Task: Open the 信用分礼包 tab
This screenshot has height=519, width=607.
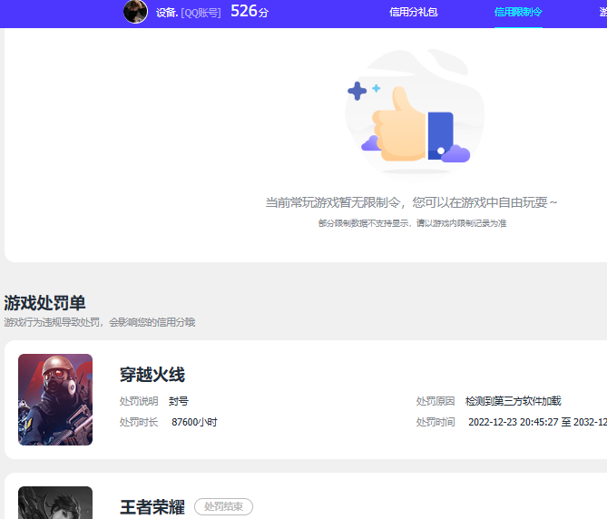Action: [x=414, y=12]
